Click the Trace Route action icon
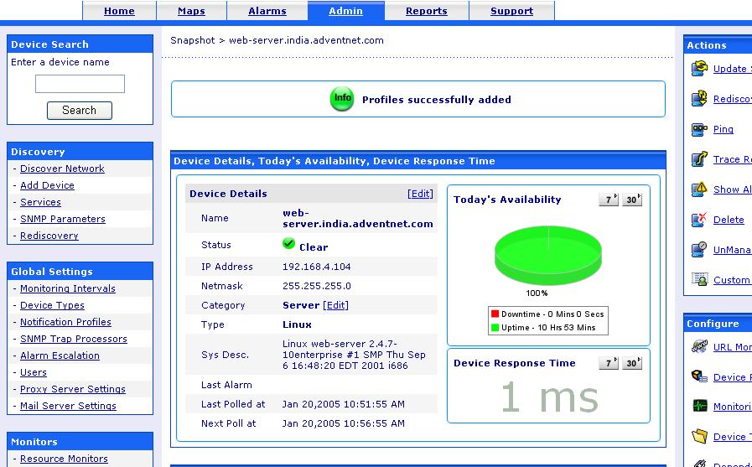Viewport: 752px width, 467px height. point(699,158)
